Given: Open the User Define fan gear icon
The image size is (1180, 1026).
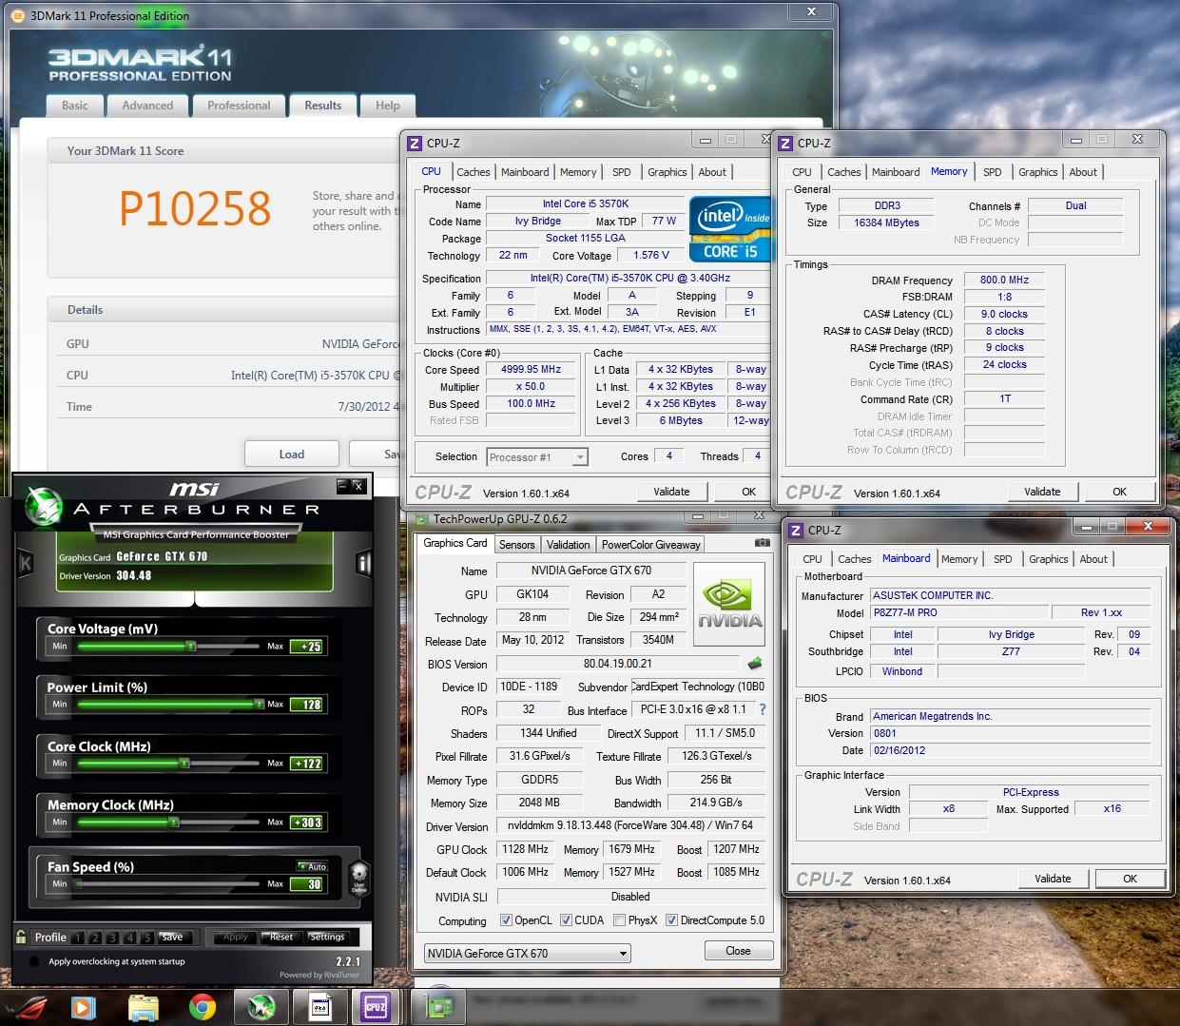Looking at the screenshot, I should 358,876.
